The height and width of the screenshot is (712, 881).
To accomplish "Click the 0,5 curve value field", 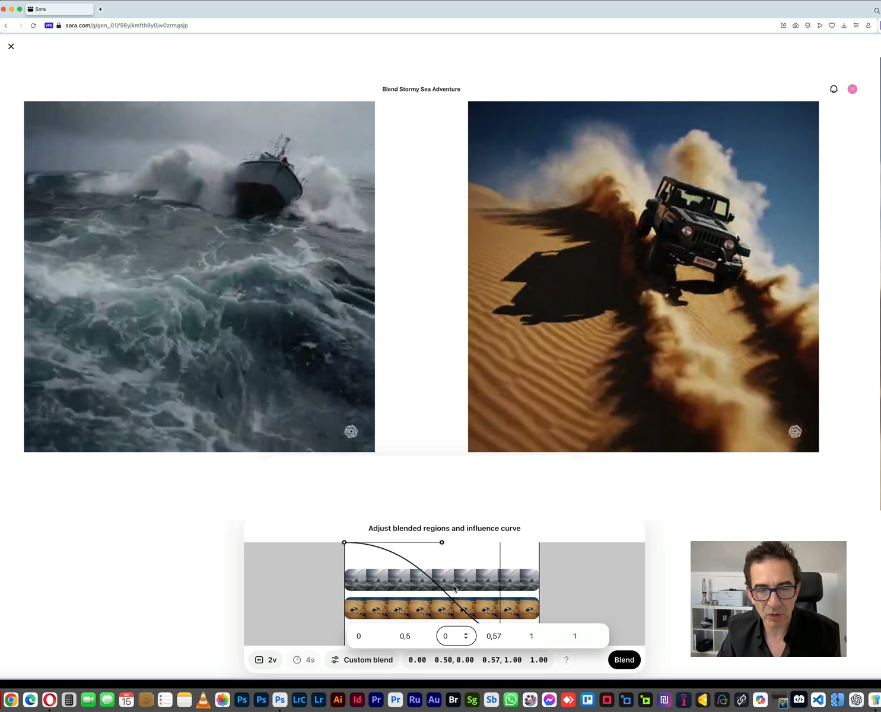I will click(405, 636).
